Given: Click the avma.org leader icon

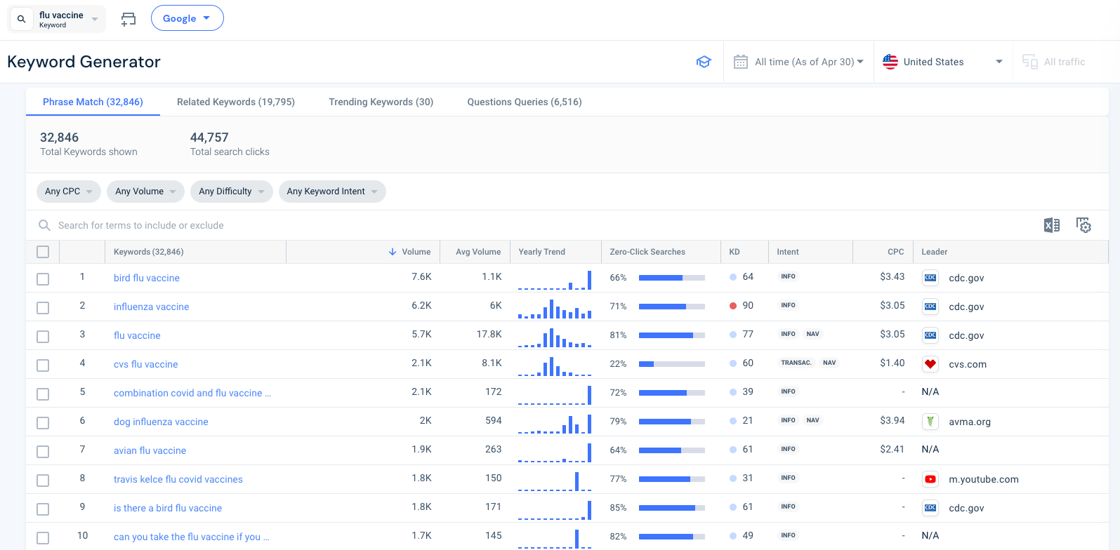Looking at the screenshot, I should pyautogui.click(x=930, y=422).
